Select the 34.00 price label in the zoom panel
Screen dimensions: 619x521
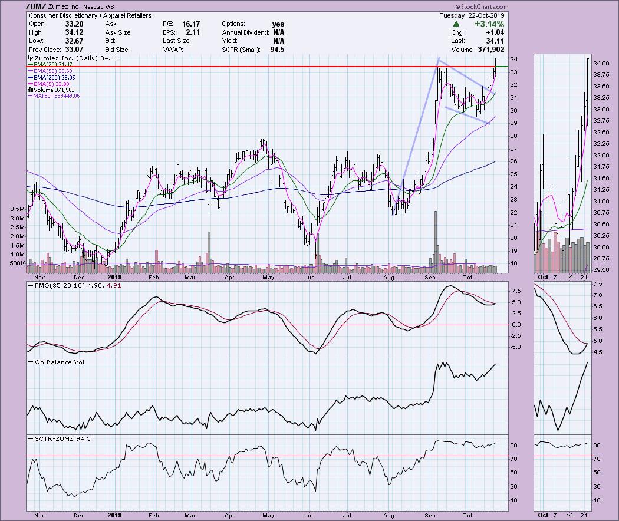click(x=601, y=64)
